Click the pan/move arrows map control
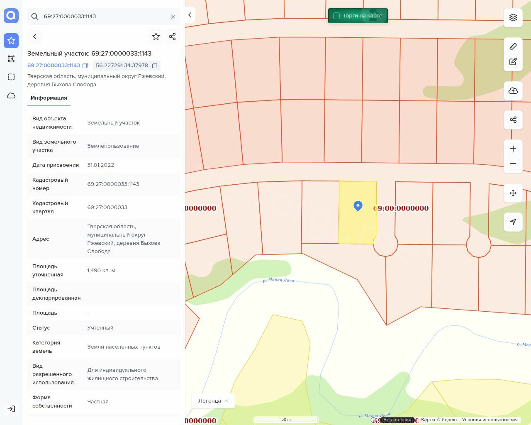This screenshot has width=531, height=425. 513,193
